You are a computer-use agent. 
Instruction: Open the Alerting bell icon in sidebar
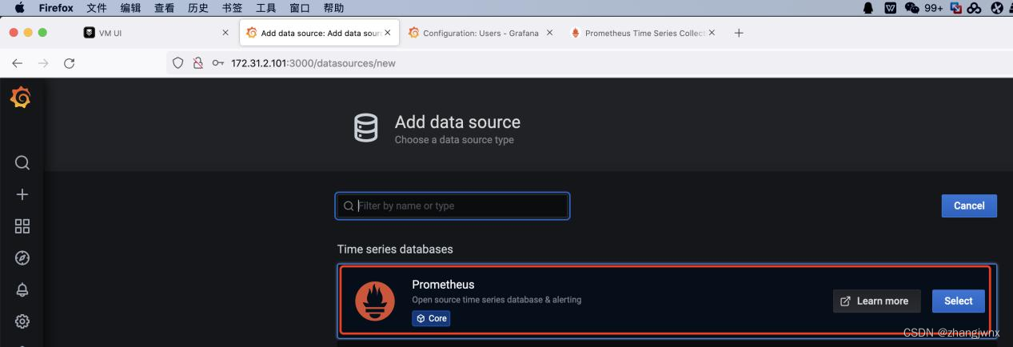click(x=22, y=289)
